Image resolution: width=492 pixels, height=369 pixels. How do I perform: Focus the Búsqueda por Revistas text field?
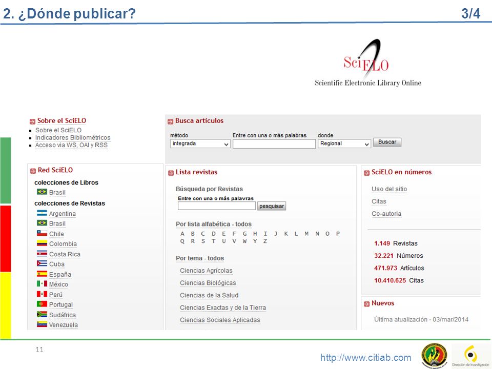[216, 206]
